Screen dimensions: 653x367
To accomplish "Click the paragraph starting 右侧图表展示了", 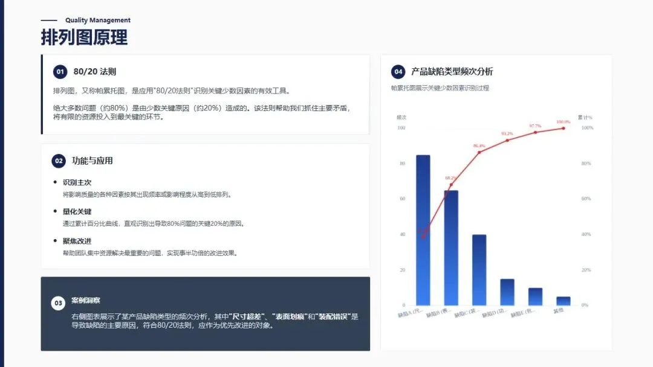I will coord(215,321).
